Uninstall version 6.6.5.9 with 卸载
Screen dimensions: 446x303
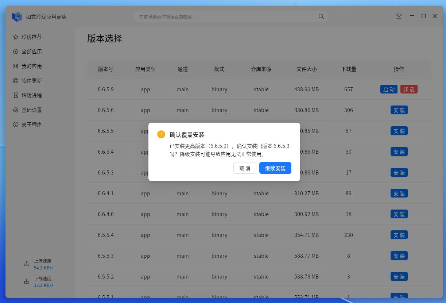409,89
